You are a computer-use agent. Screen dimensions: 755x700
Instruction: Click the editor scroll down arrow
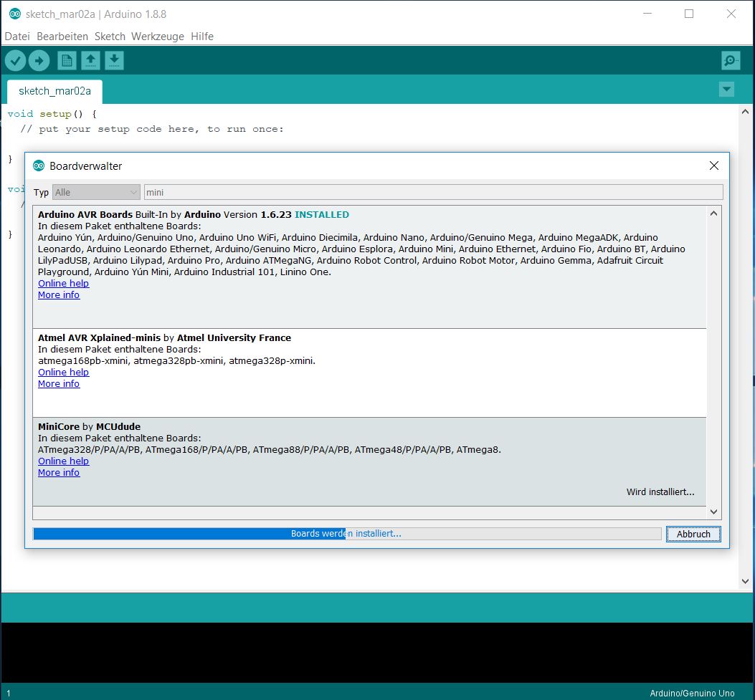[x=745, y=581]
